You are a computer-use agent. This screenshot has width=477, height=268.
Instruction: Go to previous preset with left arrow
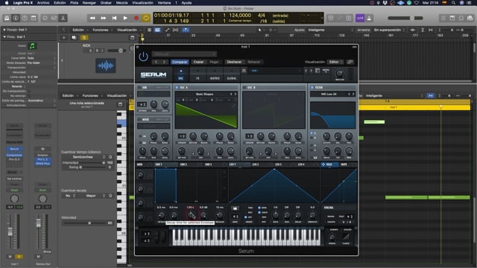tap(156, 62)
